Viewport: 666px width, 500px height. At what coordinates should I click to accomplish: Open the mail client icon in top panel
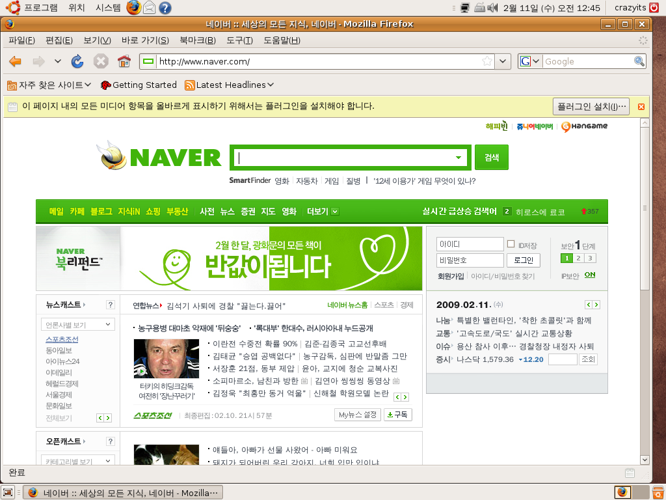(x=149, y=8)
